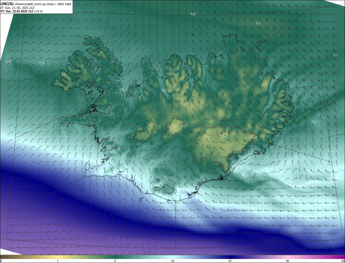Viewport: 345px width, 263px height.
Task: Click the title line starting with UWC/IG
Action: coord(36,4)
